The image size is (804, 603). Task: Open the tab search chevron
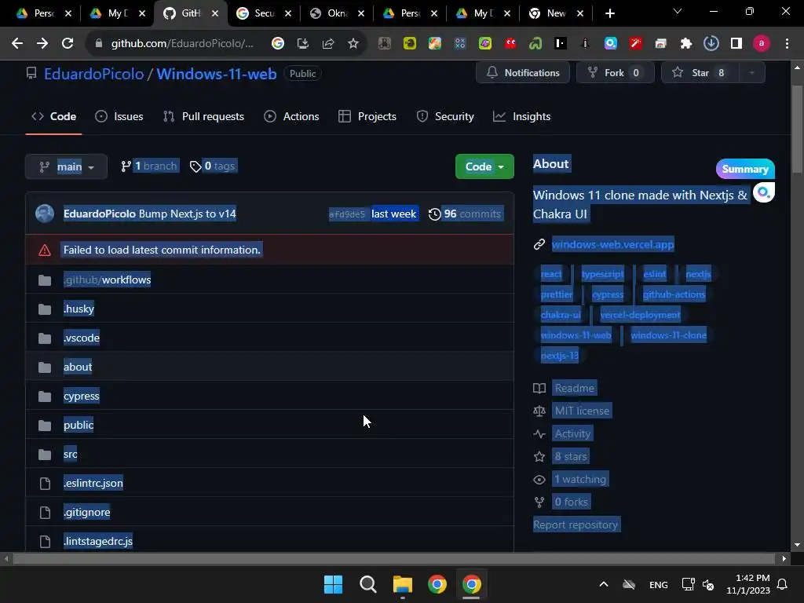click(678, 11)
